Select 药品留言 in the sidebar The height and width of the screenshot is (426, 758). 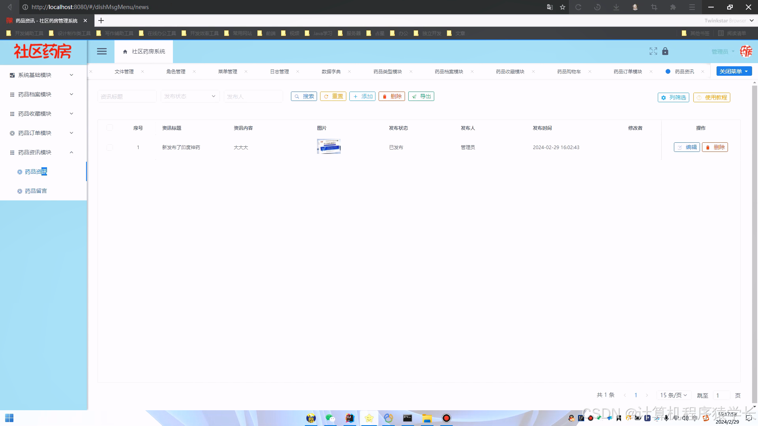pos(36,191)
